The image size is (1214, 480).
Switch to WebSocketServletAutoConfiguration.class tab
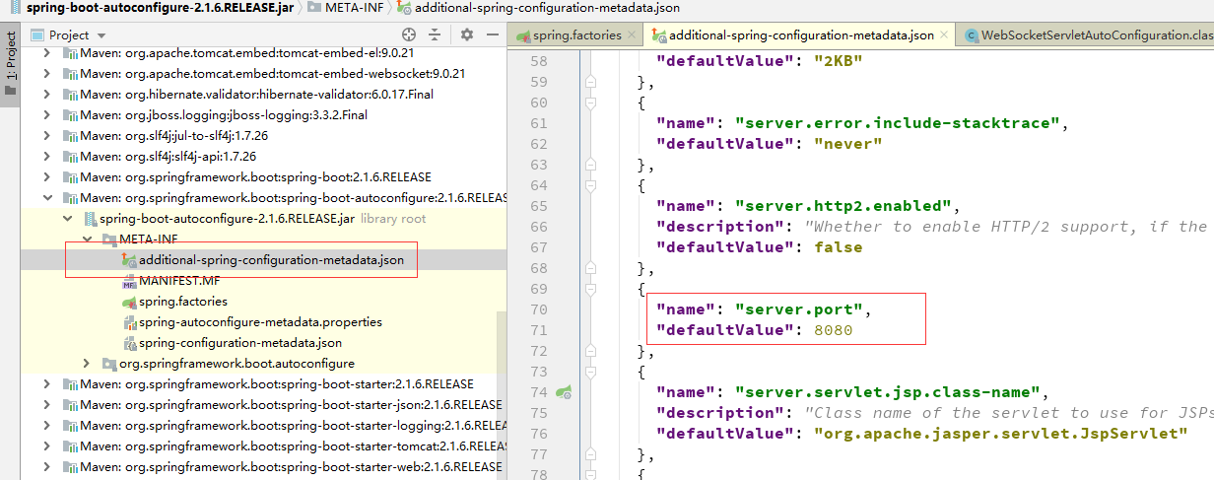click(1086, 34)
